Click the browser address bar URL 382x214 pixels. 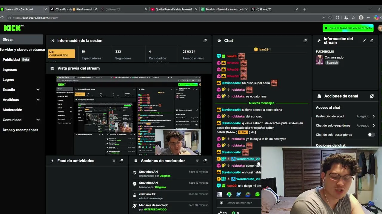[35, 18]
